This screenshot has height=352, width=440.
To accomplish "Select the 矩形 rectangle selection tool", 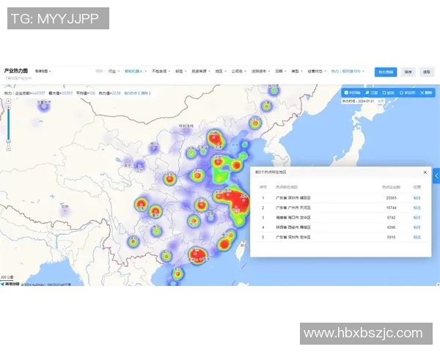I will [x=389, y=93].
